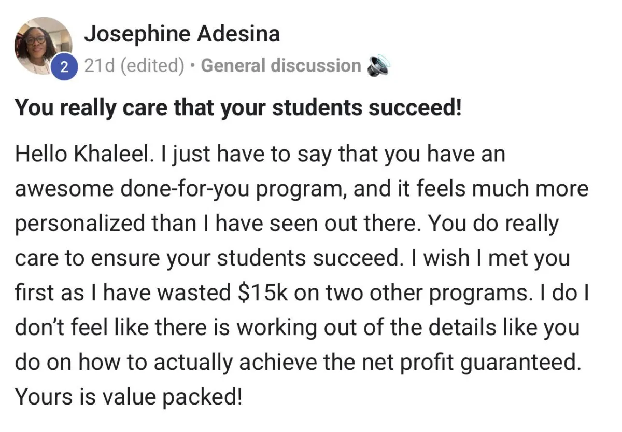Click the blue level 2 badge
The height and width of the screenshot is (432, 622).
point(64,66)
